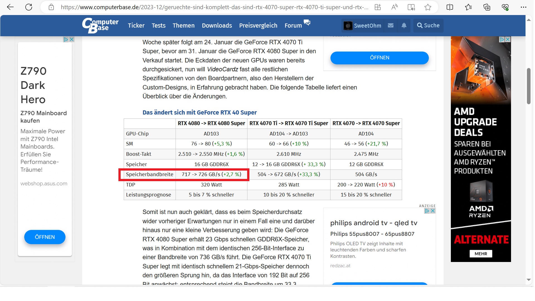This screenshot has height=301, width=535.
Task: Click MEHR button in AMD ad
Action: pyautogui.click(x=481, y=254)
